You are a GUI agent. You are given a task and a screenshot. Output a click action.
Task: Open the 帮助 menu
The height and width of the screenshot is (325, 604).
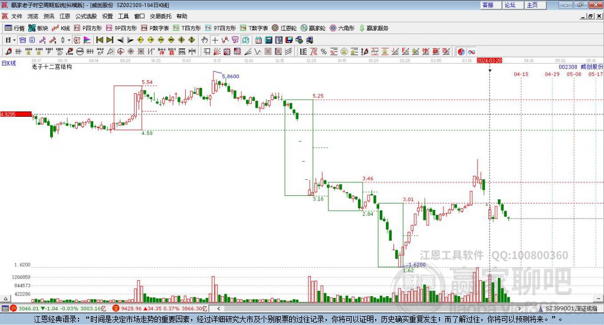click(x=182, y=16)
